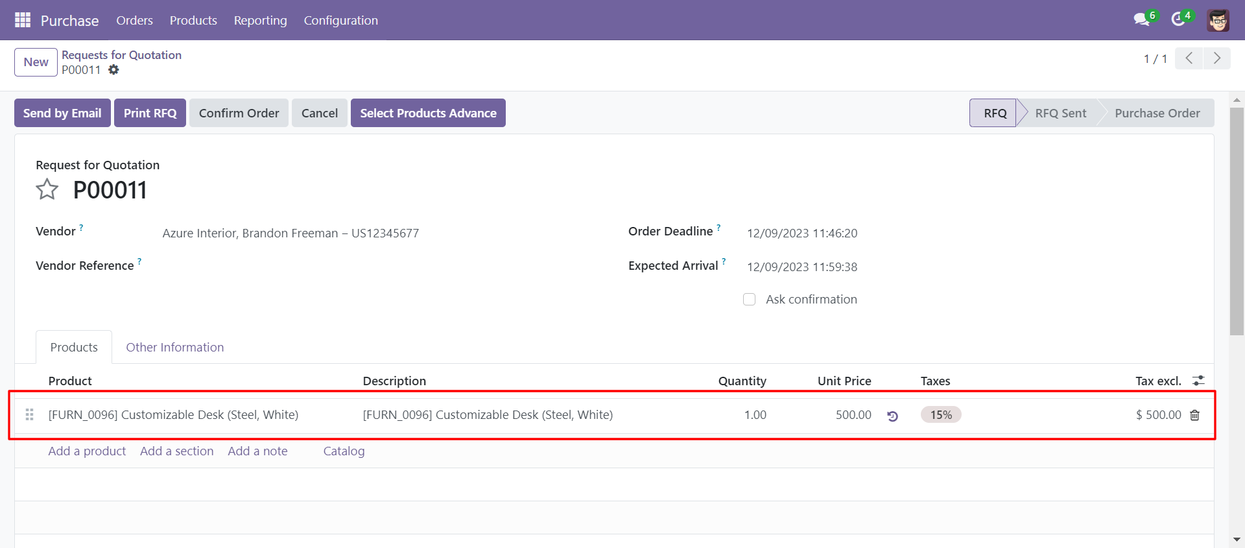The width and height of the screenshot is (1245, 548).
Task: Click the Quantity column header
Action: pyautogui.click(x=742, y=381)
